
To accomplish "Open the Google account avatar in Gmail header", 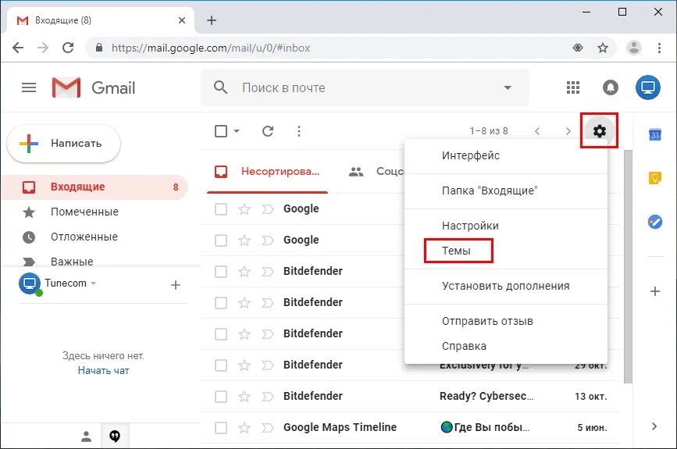I will pyautogui.click(x=647, y=87).
